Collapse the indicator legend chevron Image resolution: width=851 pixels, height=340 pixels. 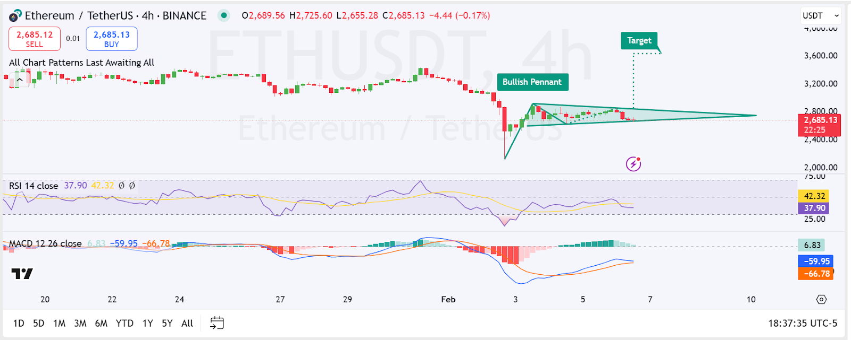tap(20, 80)
